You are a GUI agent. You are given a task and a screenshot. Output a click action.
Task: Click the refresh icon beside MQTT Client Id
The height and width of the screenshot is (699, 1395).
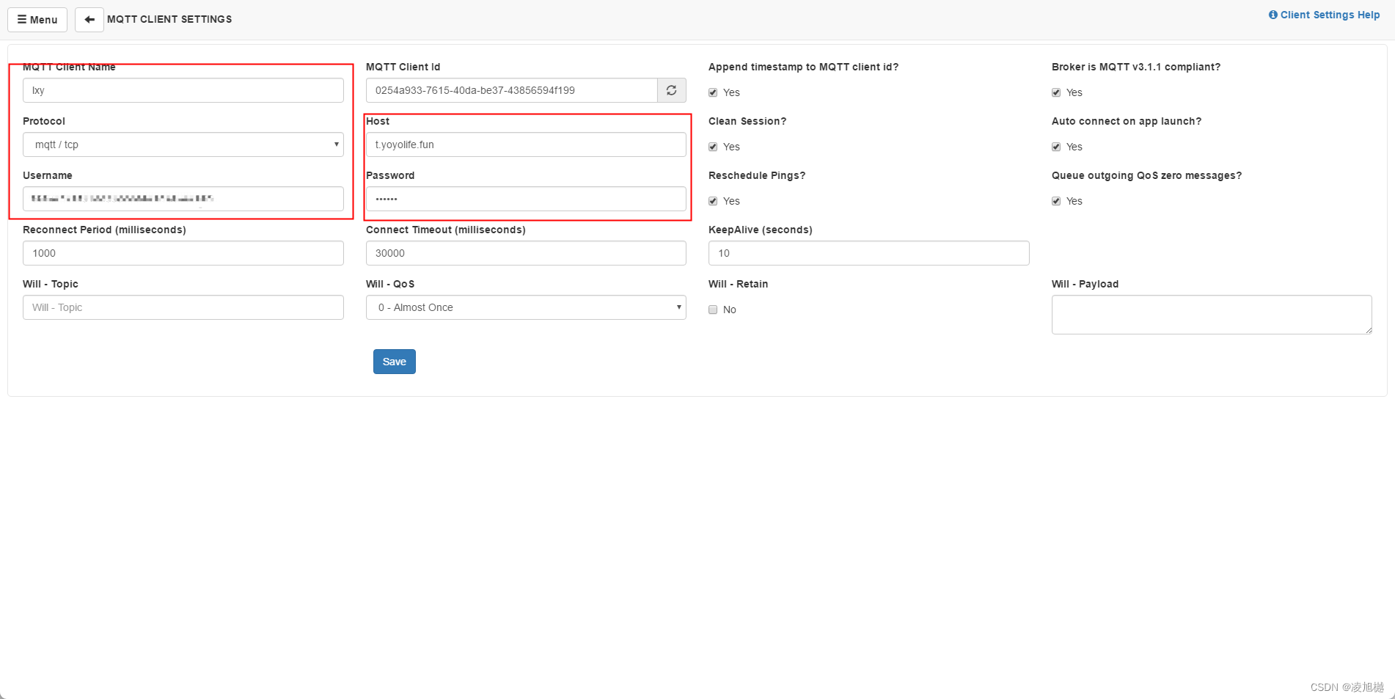671,90
